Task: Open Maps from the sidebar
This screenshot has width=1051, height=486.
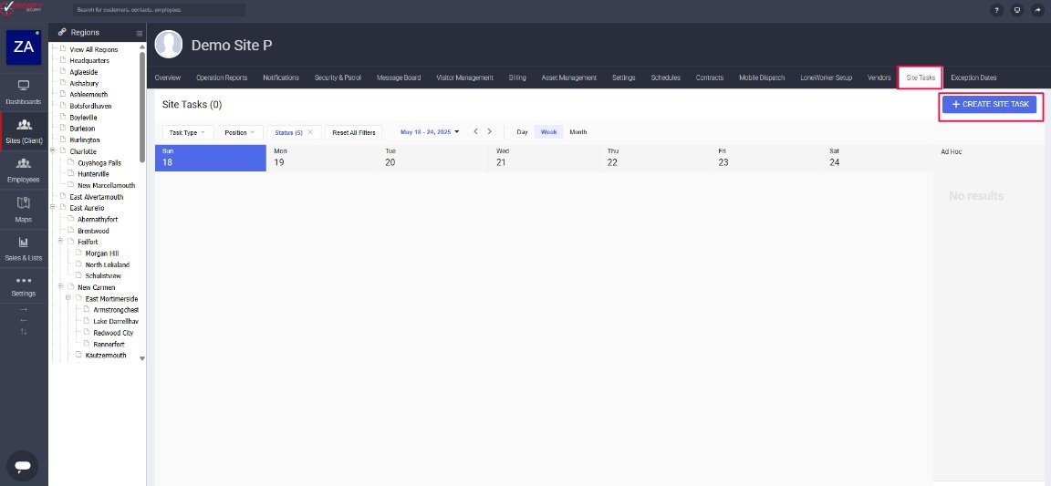Action: [24, 210]
